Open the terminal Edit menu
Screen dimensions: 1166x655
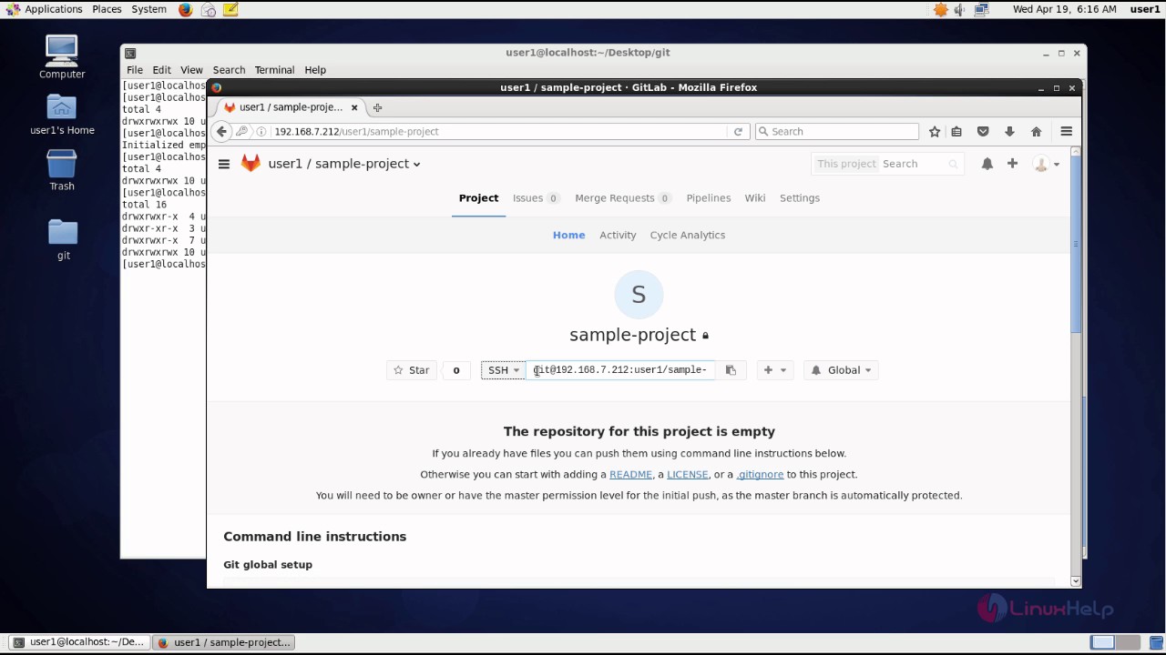click(x=162, y=70)
